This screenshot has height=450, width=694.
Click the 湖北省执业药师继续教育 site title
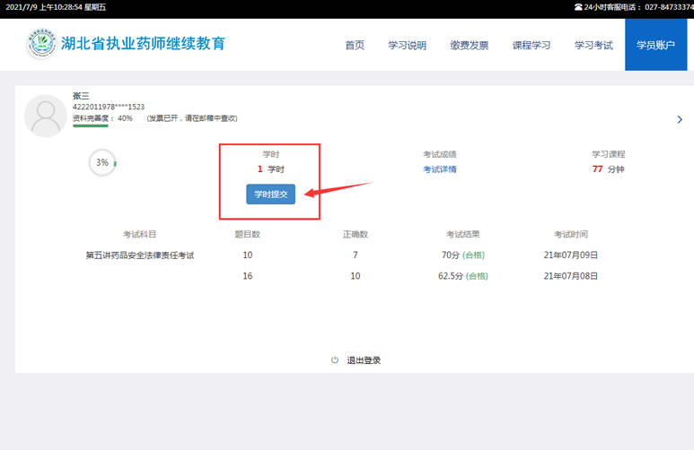(143, 43)
